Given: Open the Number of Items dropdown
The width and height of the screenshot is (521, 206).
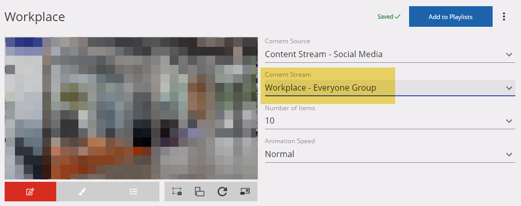Looking at the screenshot, I should tap(390, 121).
